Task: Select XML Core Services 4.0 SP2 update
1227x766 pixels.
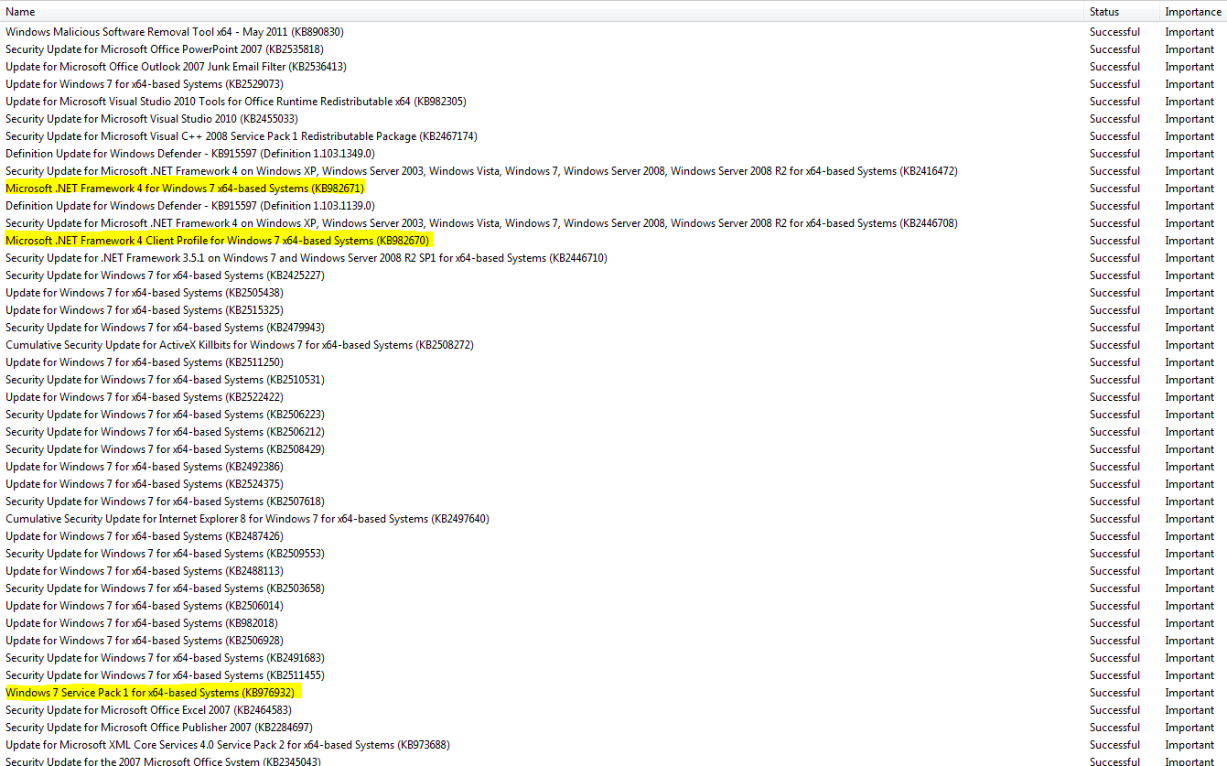Action: 227,745
